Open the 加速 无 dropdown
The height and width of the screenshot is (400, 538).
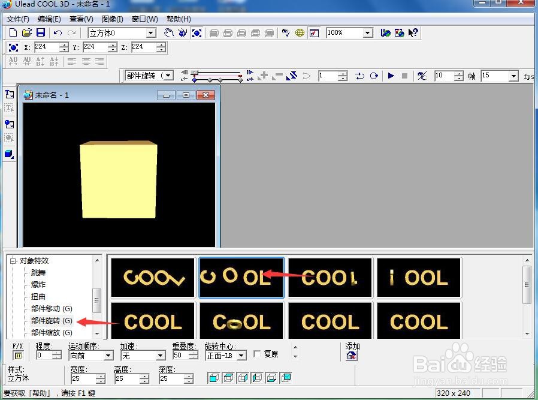coord(161,356)
